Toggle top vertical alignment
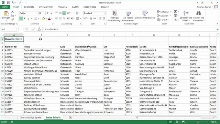Screen dimensions: 220x124 [56, 13]
